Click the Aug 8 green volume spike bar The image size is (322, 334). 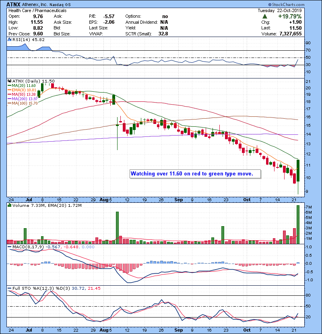point(117,228)
